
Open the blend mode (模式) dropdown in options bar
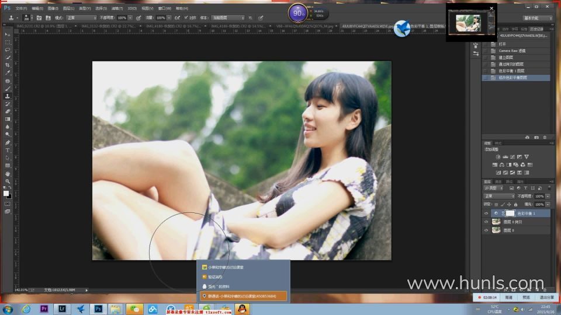pyautogui.click(x=81, y=18)
